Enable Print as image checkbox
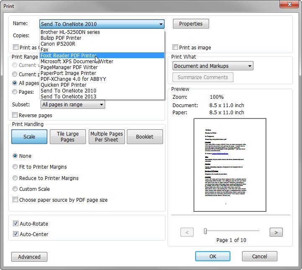Screen dimensions: 302x270 tap(175, 47)
